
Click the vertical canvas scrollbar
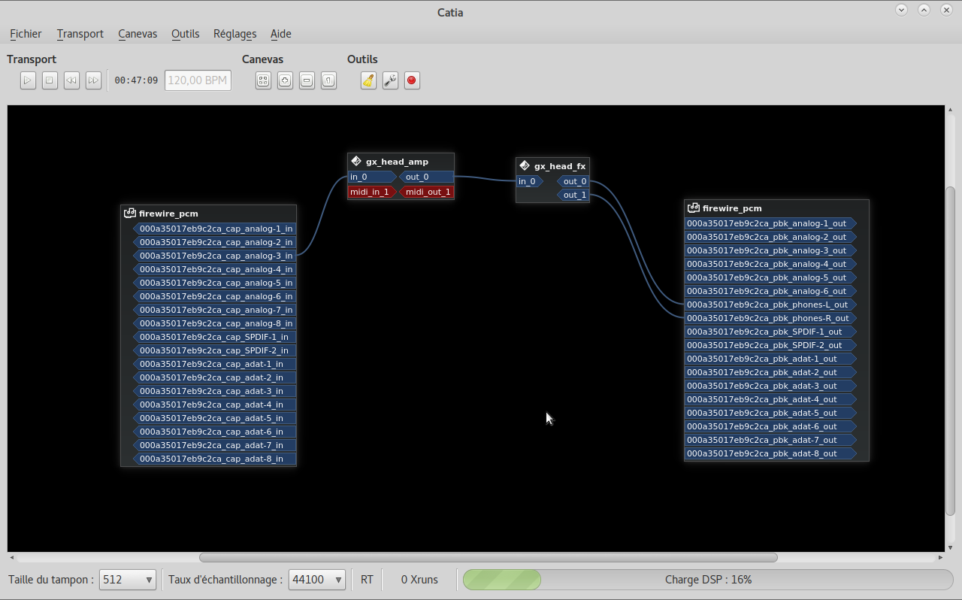point(951,350)
